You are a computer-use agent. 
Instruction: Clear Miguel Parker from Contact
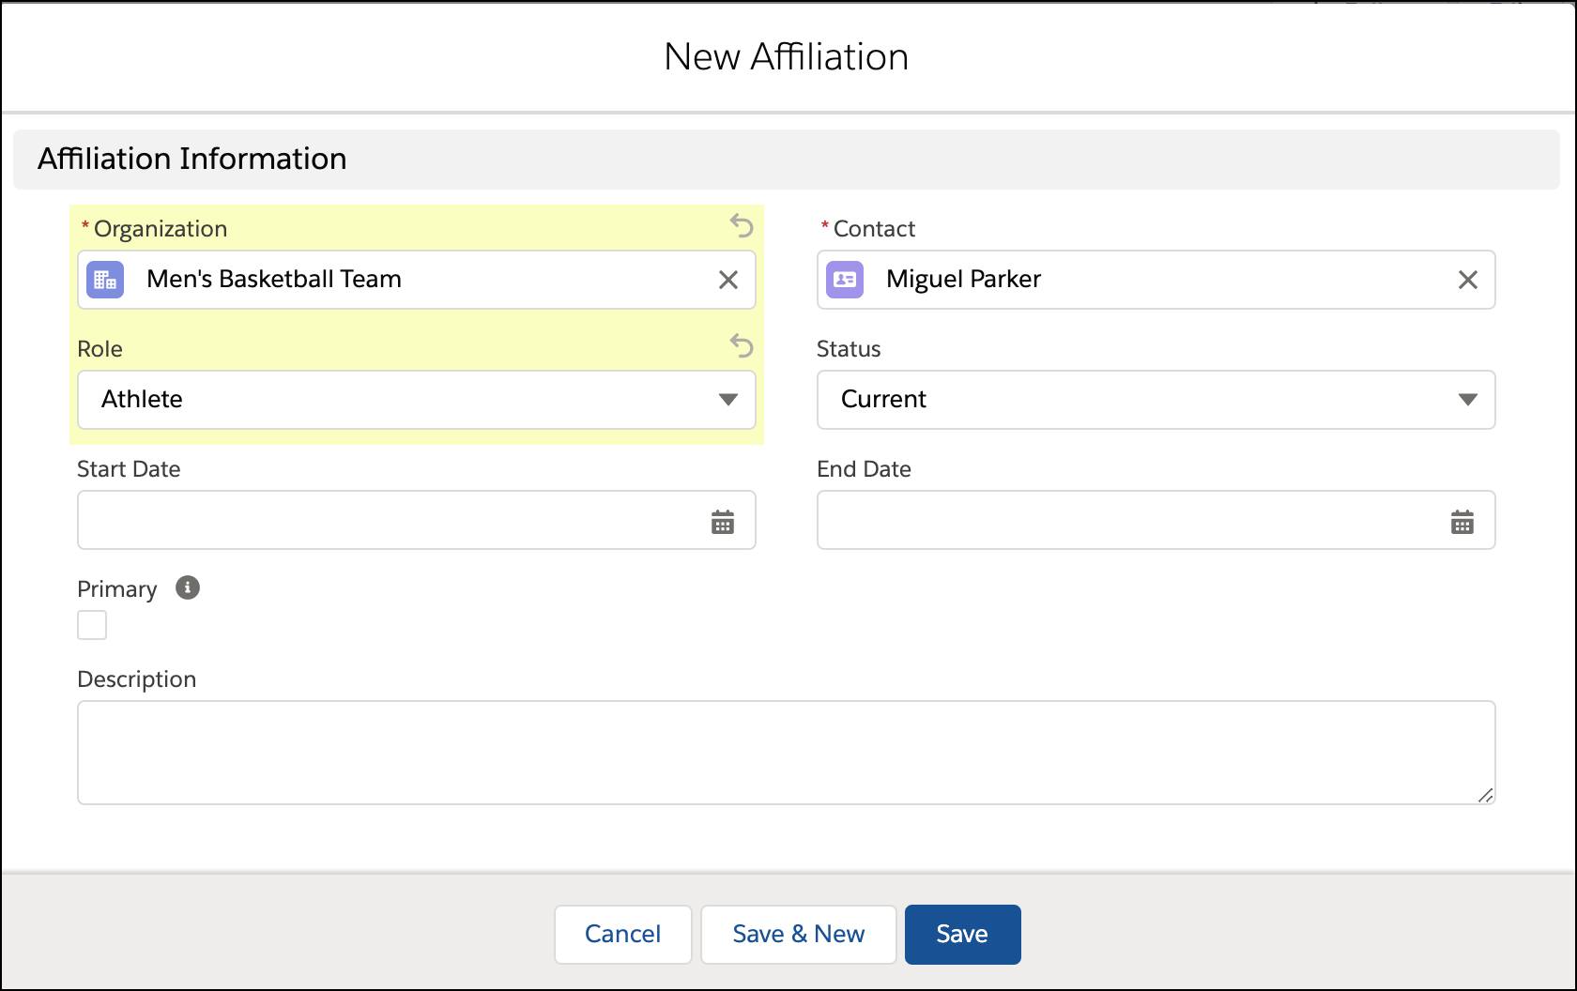click(1468, 279)
